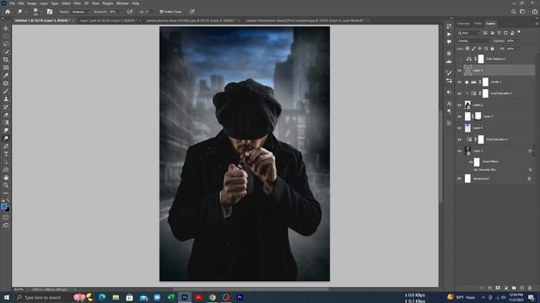
Task: Open the blend mode dropdown (Overlay)
Action: point(474,41)
